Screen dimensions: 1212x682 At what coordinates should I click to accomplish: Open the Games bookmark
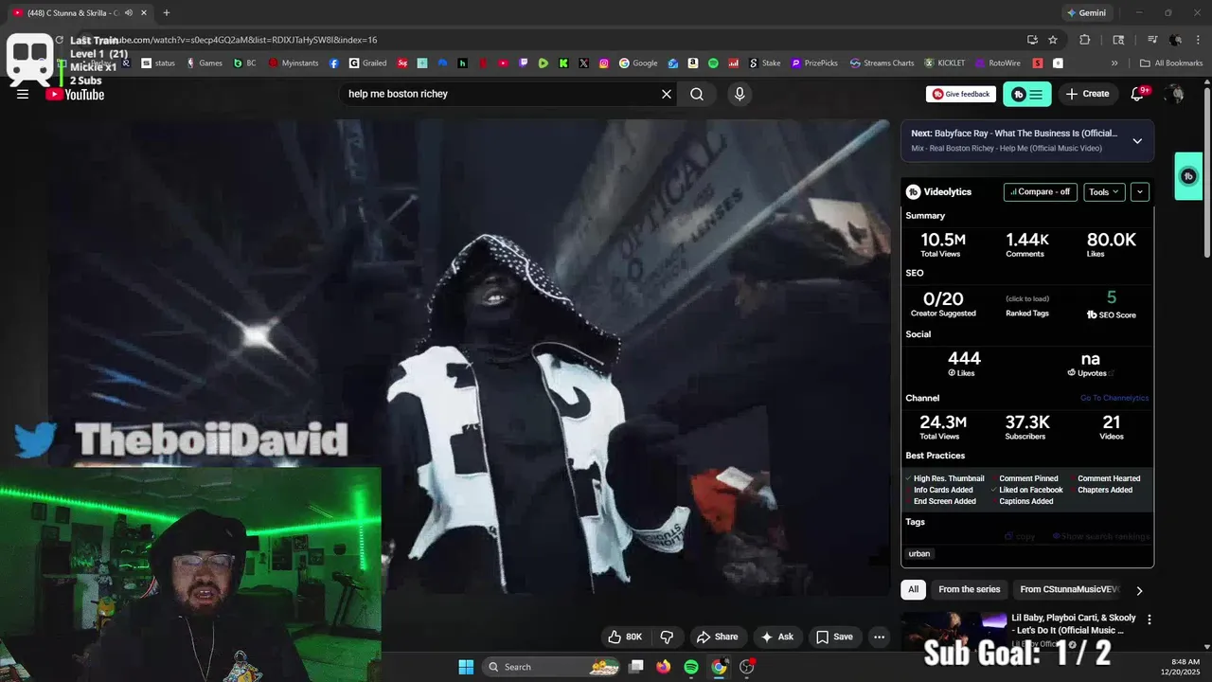[204, 63]
